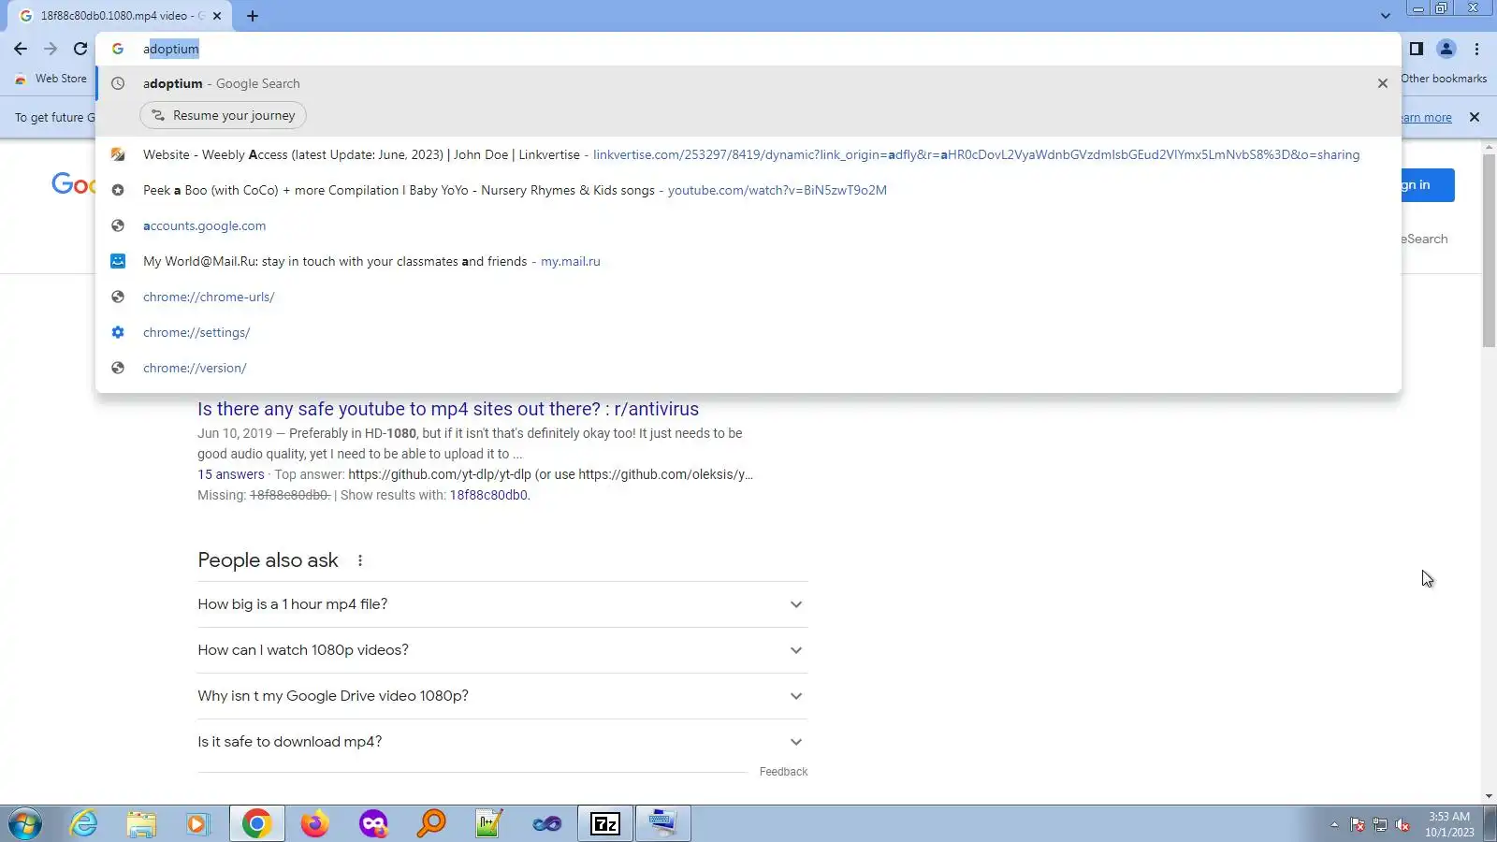Screen dimensions: 1497x842
Task: Open Windows Explorer from the taskbar
Action: click(141, 824)
